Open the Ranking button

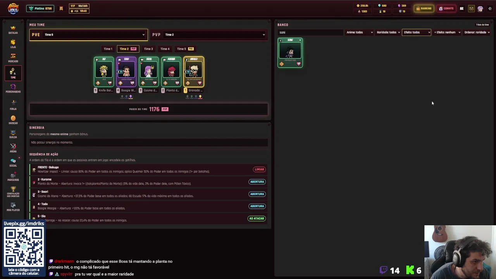[x=424, y=9]
